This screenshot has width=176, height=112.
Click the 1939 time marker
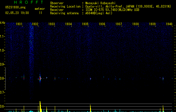152,24
